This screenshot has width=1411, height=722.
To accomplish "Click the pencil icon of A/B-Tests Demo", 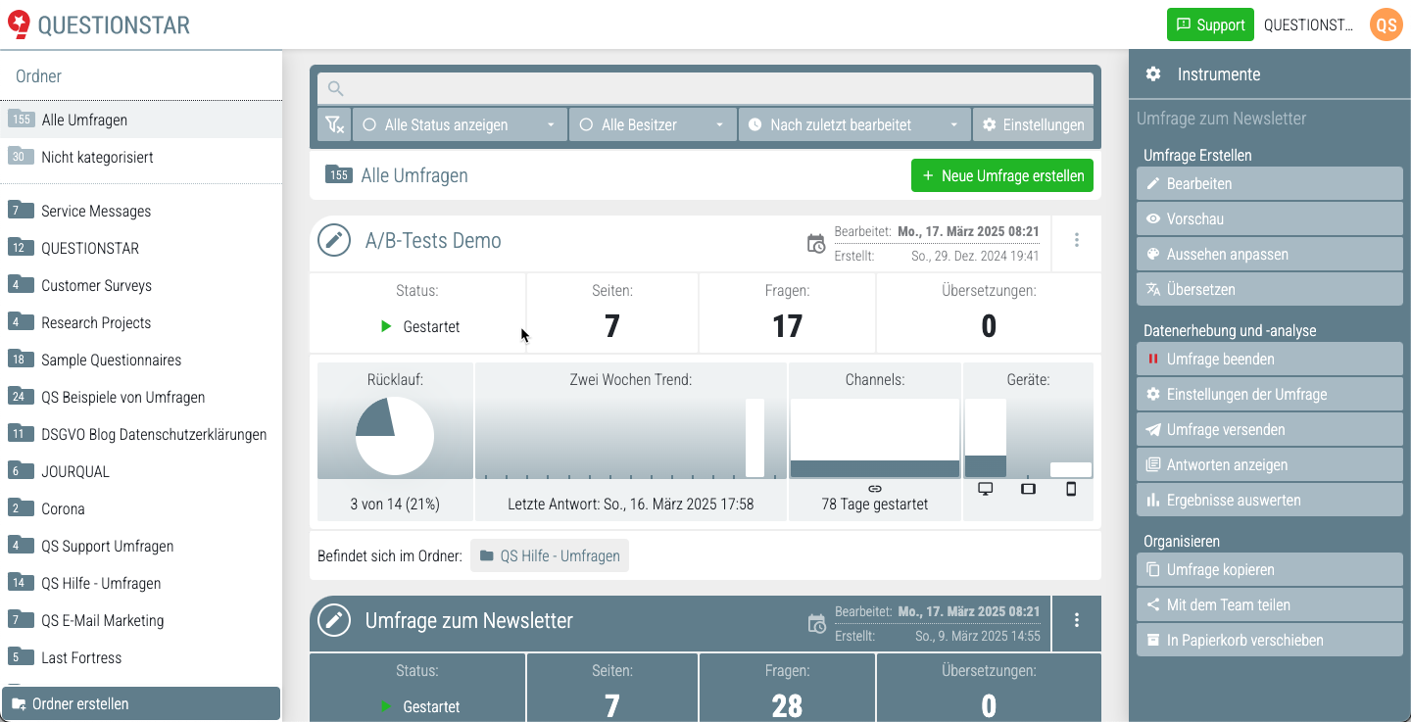I will pyautogui.click(x=334, y=240).
